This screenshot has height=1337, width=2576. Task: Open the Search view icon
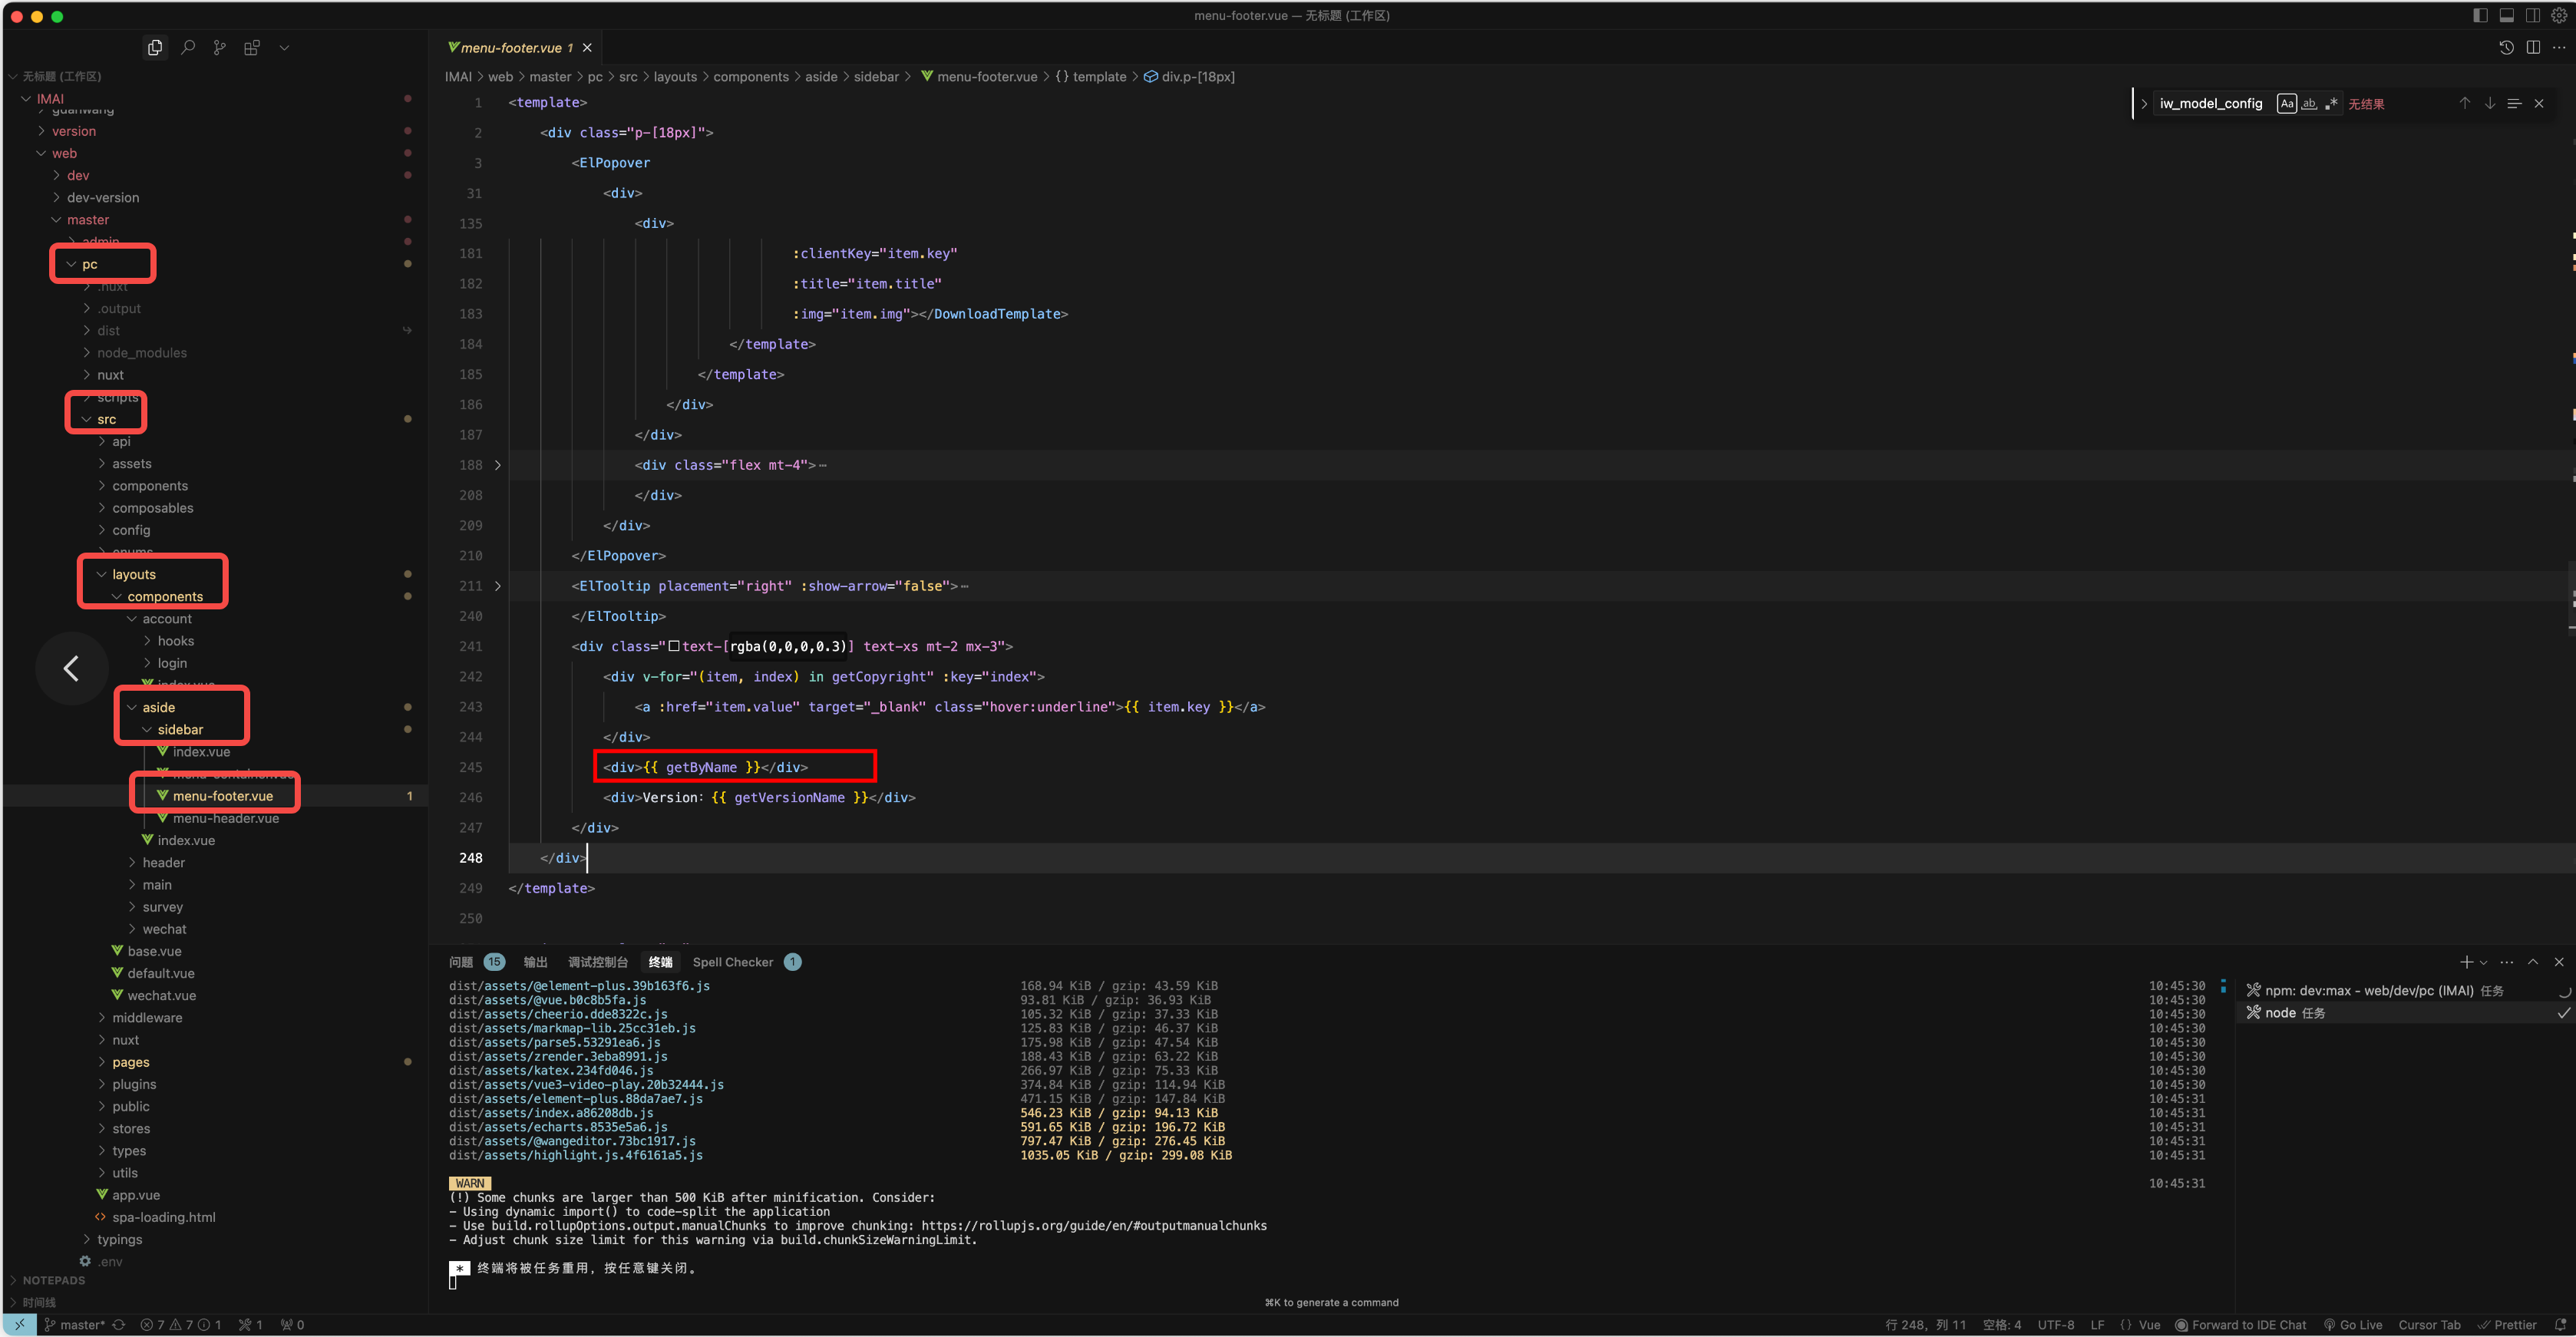point(187,47)
